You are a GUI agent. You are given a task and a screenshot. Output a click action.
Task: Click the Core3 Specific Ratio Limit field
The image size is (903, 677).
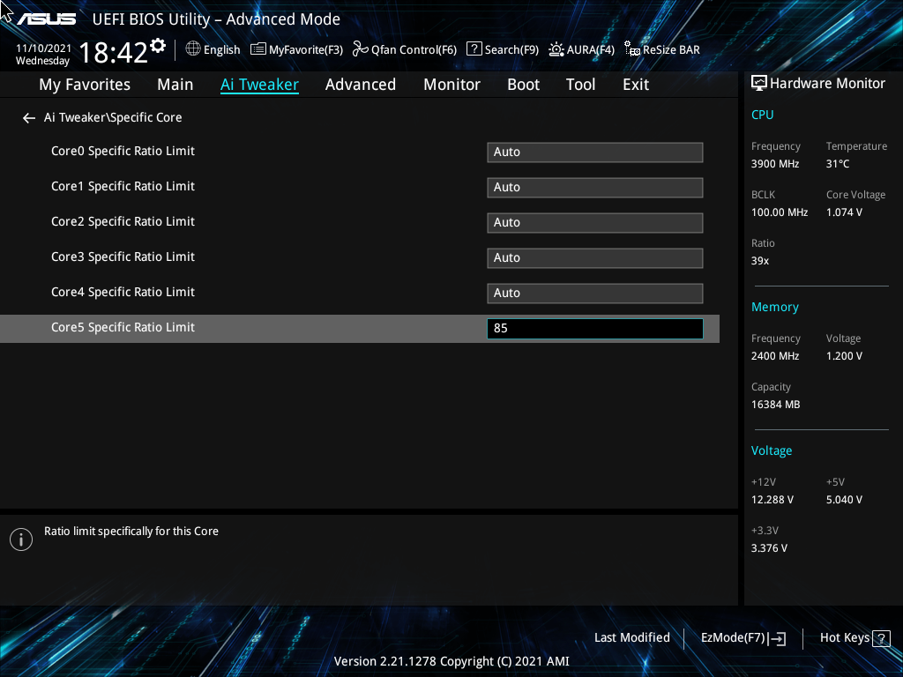coord(595,258)
